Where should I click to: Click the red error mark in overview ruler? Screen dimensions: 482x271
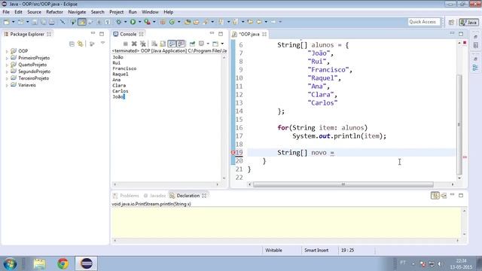point(465,157)
